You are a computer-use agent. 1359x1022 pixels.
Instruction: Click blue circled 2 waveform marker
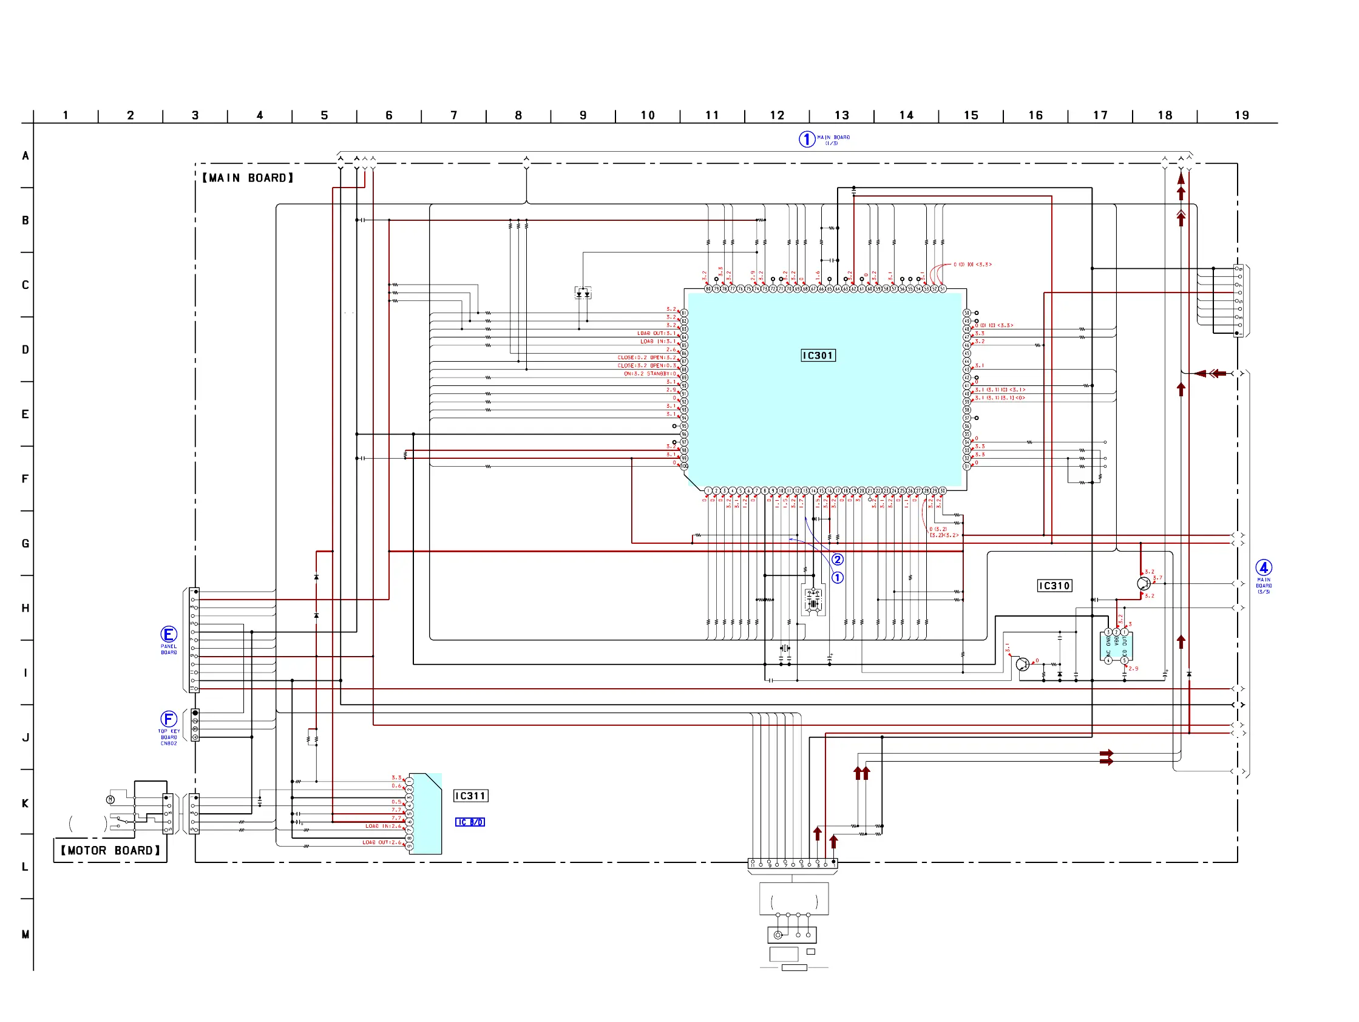coord(838,560)
